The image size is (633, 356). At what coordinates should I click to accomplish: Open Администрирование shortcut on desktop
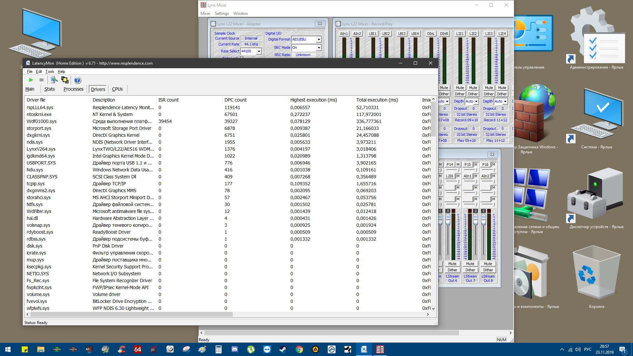[596, 38]
